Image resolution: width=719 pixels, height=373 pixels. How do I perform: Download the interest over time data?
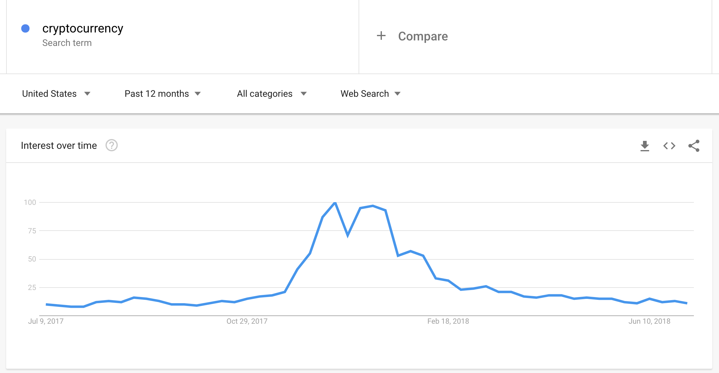(645, 146)
